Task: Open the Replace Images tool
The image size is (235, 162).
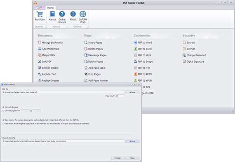Action: (49, 80)
